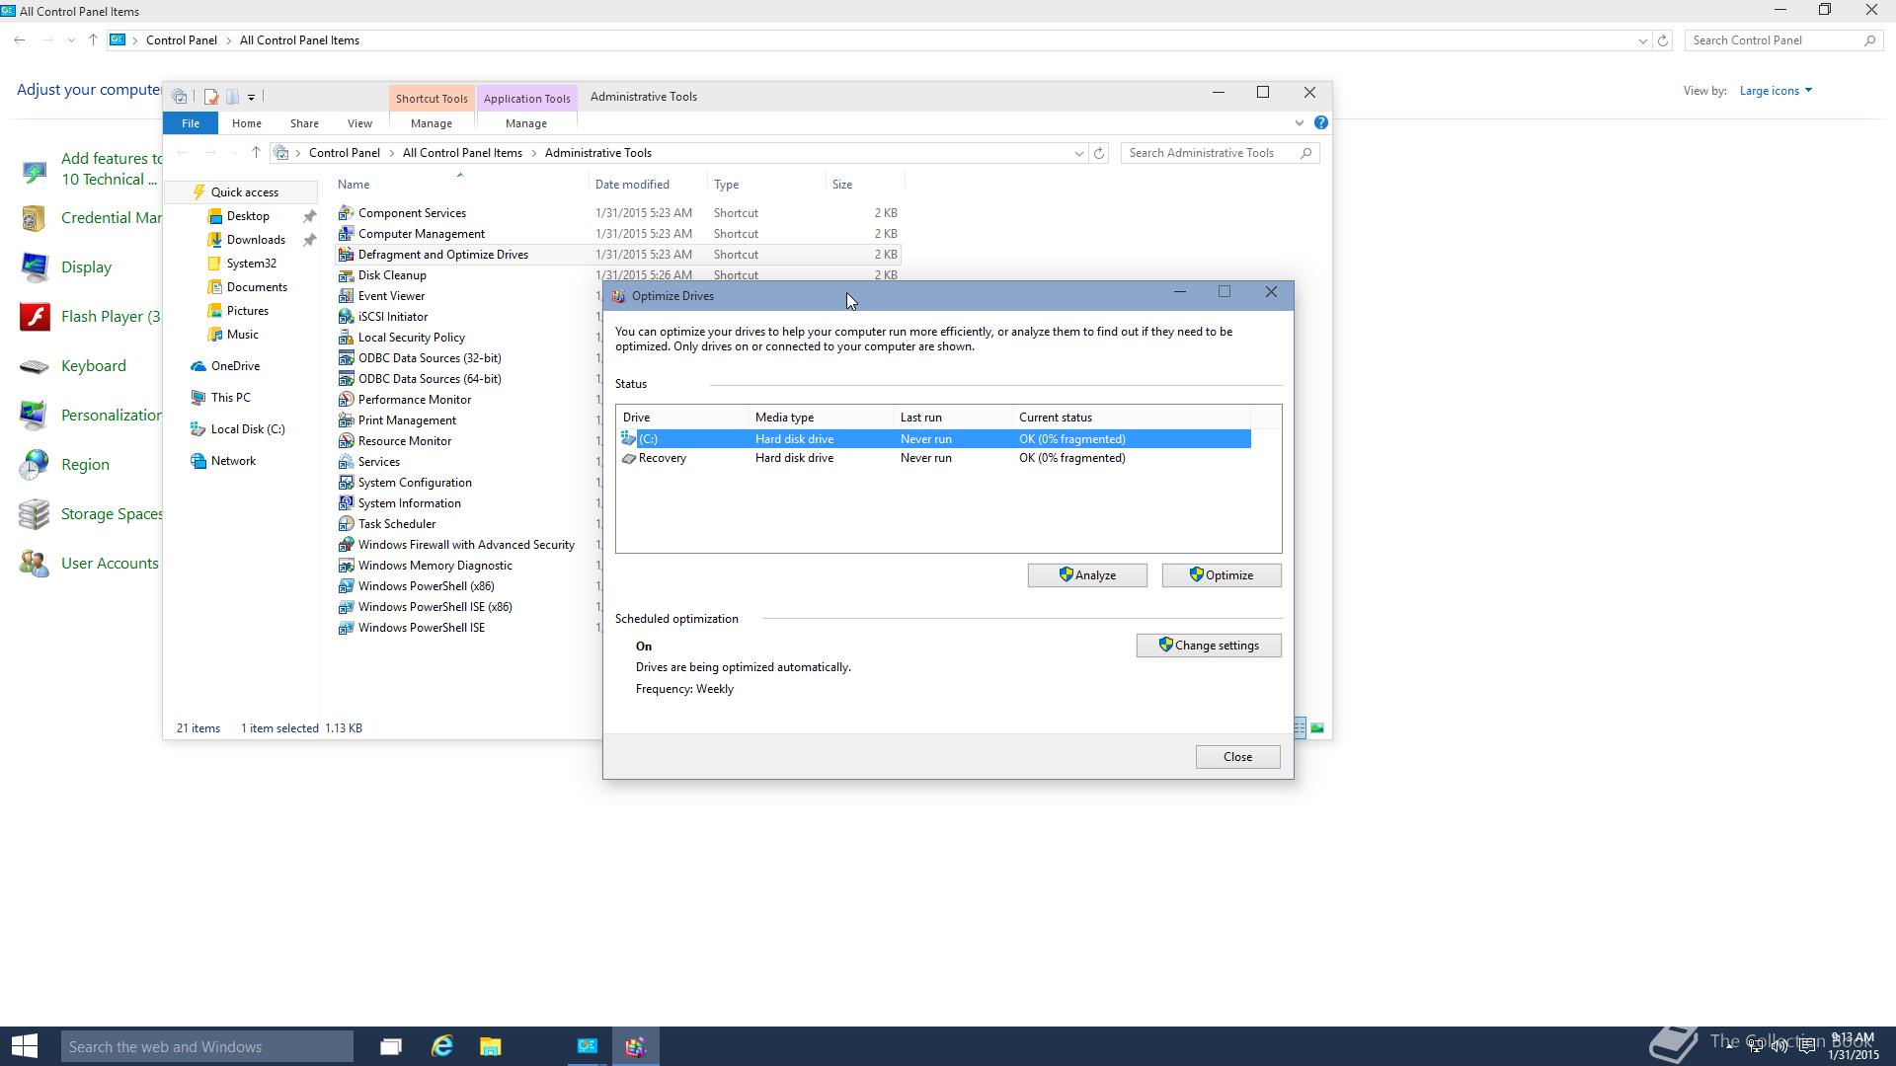Open Manage tab under Shortcut Tools
Image resolution: width=1896 pixels, height=1066 pixels.
431,123
